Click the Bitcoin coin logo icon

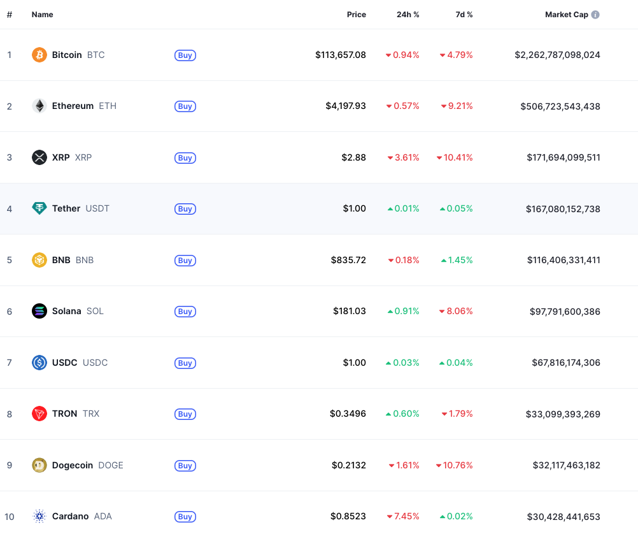point(39,55)
